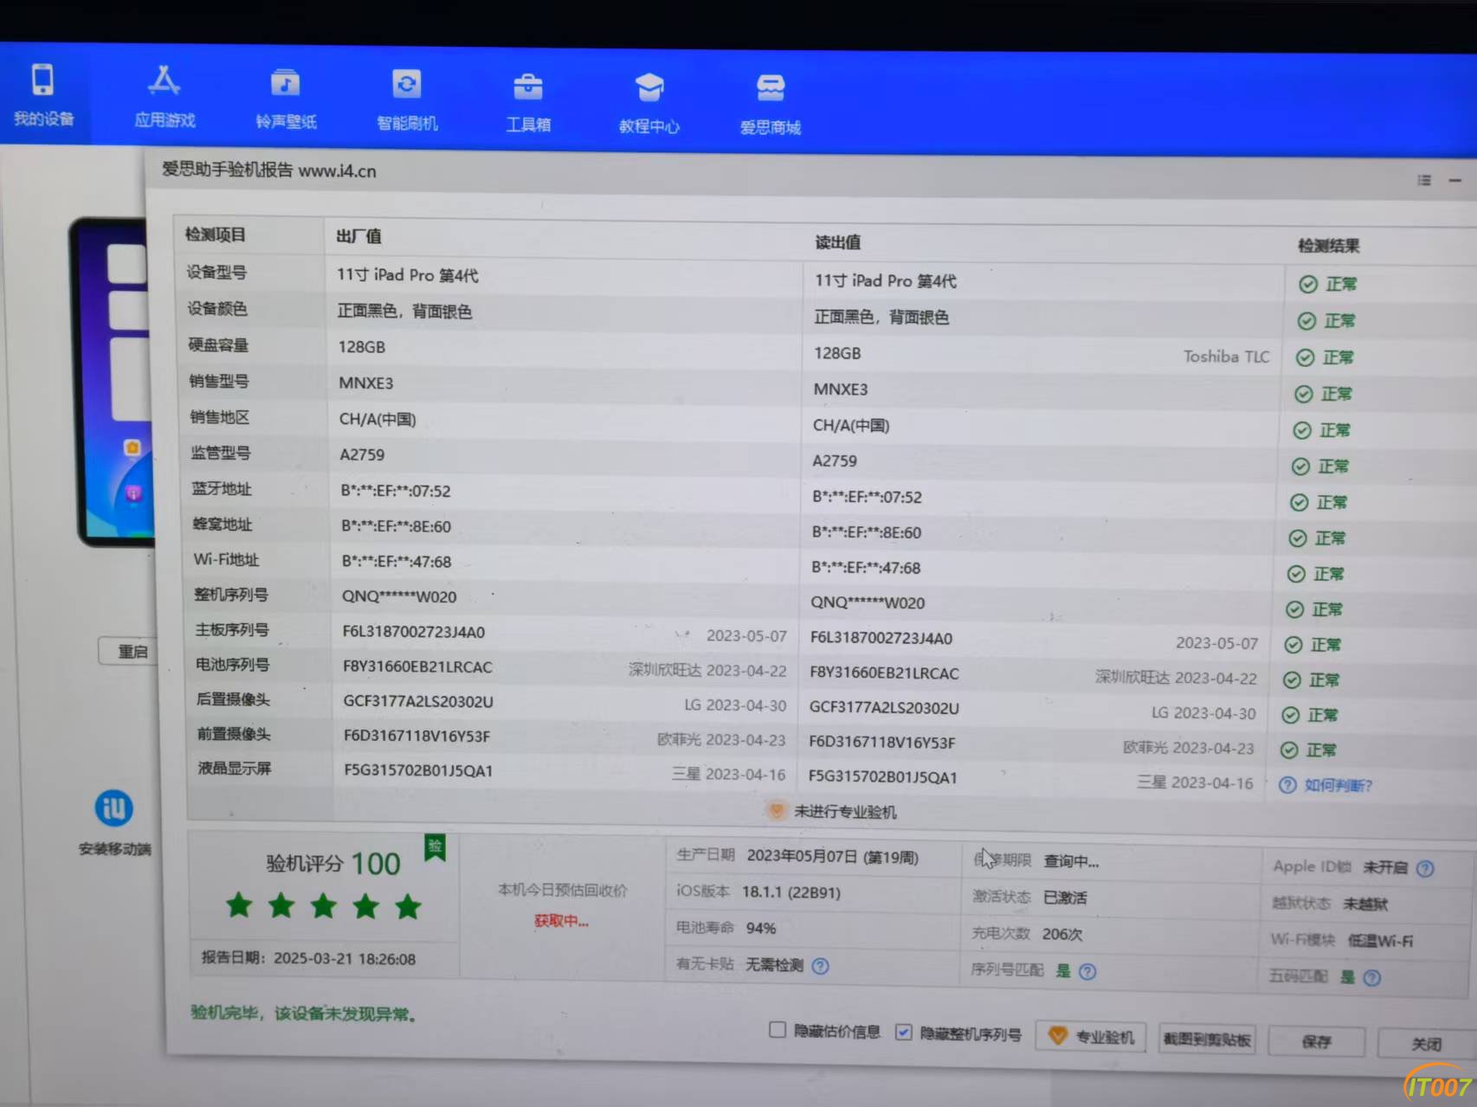This screenshot has height=1107, width=1477.
Task: Click the 读出值 column header
Action: 837,241
